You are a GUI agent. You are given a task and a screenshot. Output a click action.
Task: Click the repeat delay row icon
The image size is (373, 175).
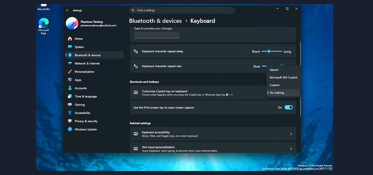136,51
